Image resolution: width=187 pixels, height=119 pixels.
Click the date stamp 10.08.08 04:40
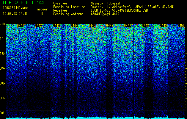point(15,14)
